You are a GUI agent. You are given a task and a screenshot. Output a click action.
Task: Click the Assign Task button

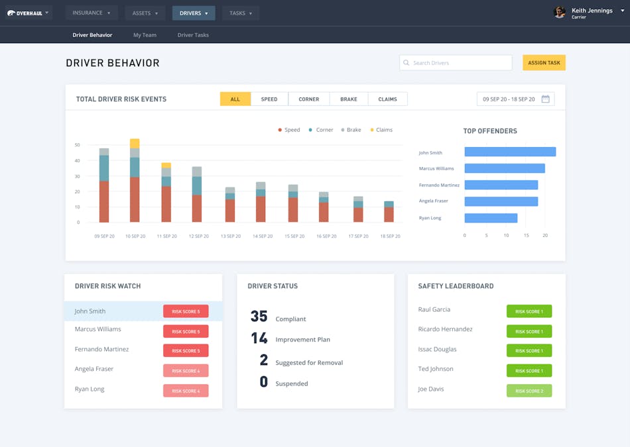pyautogui.click(x=544, y=62)
